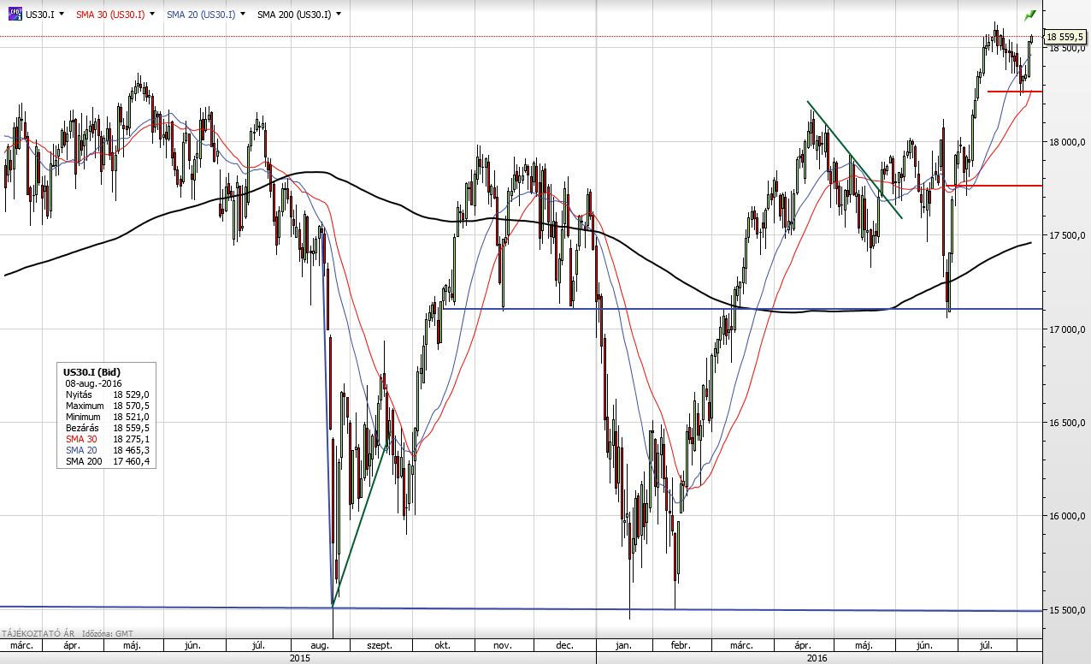Click the Bezárás row in info box

click(x=108, y=428)
